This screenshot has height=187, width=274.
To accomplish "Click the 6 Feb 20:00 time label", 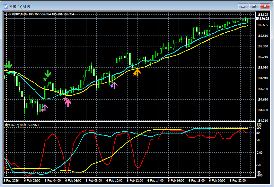I will 217,181.
